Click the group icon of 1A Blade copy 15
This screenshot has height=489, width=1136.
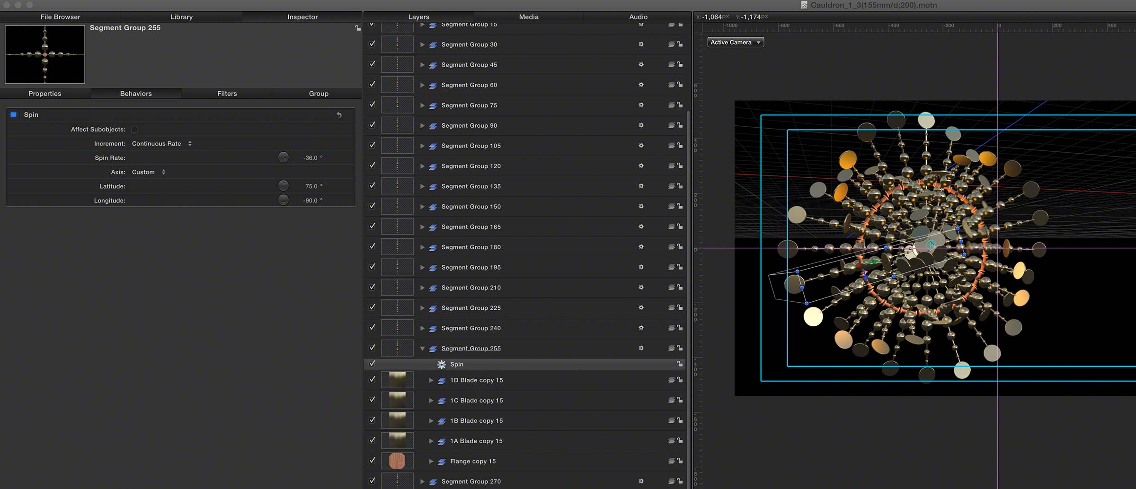pos(442,441)
